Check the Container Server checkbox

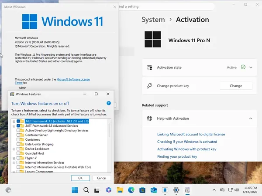click(x=18, y=135)
